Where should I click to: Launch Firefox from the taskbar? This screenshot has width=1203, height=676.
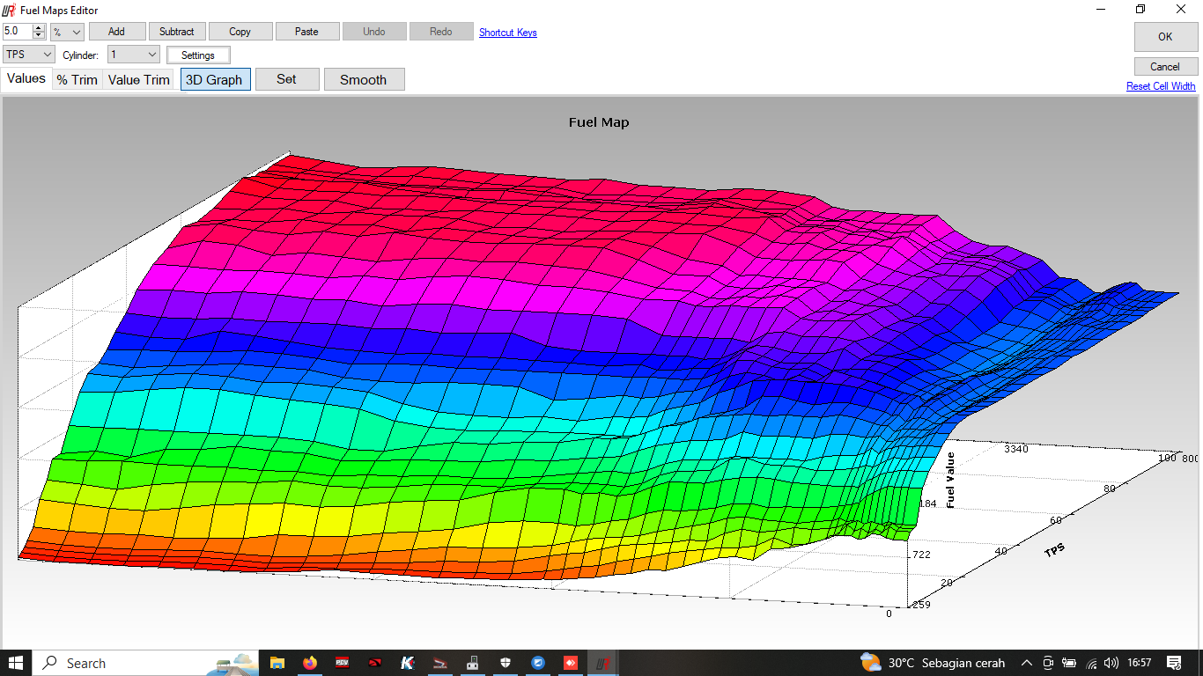pyautogui.click(x=309, y=663)
